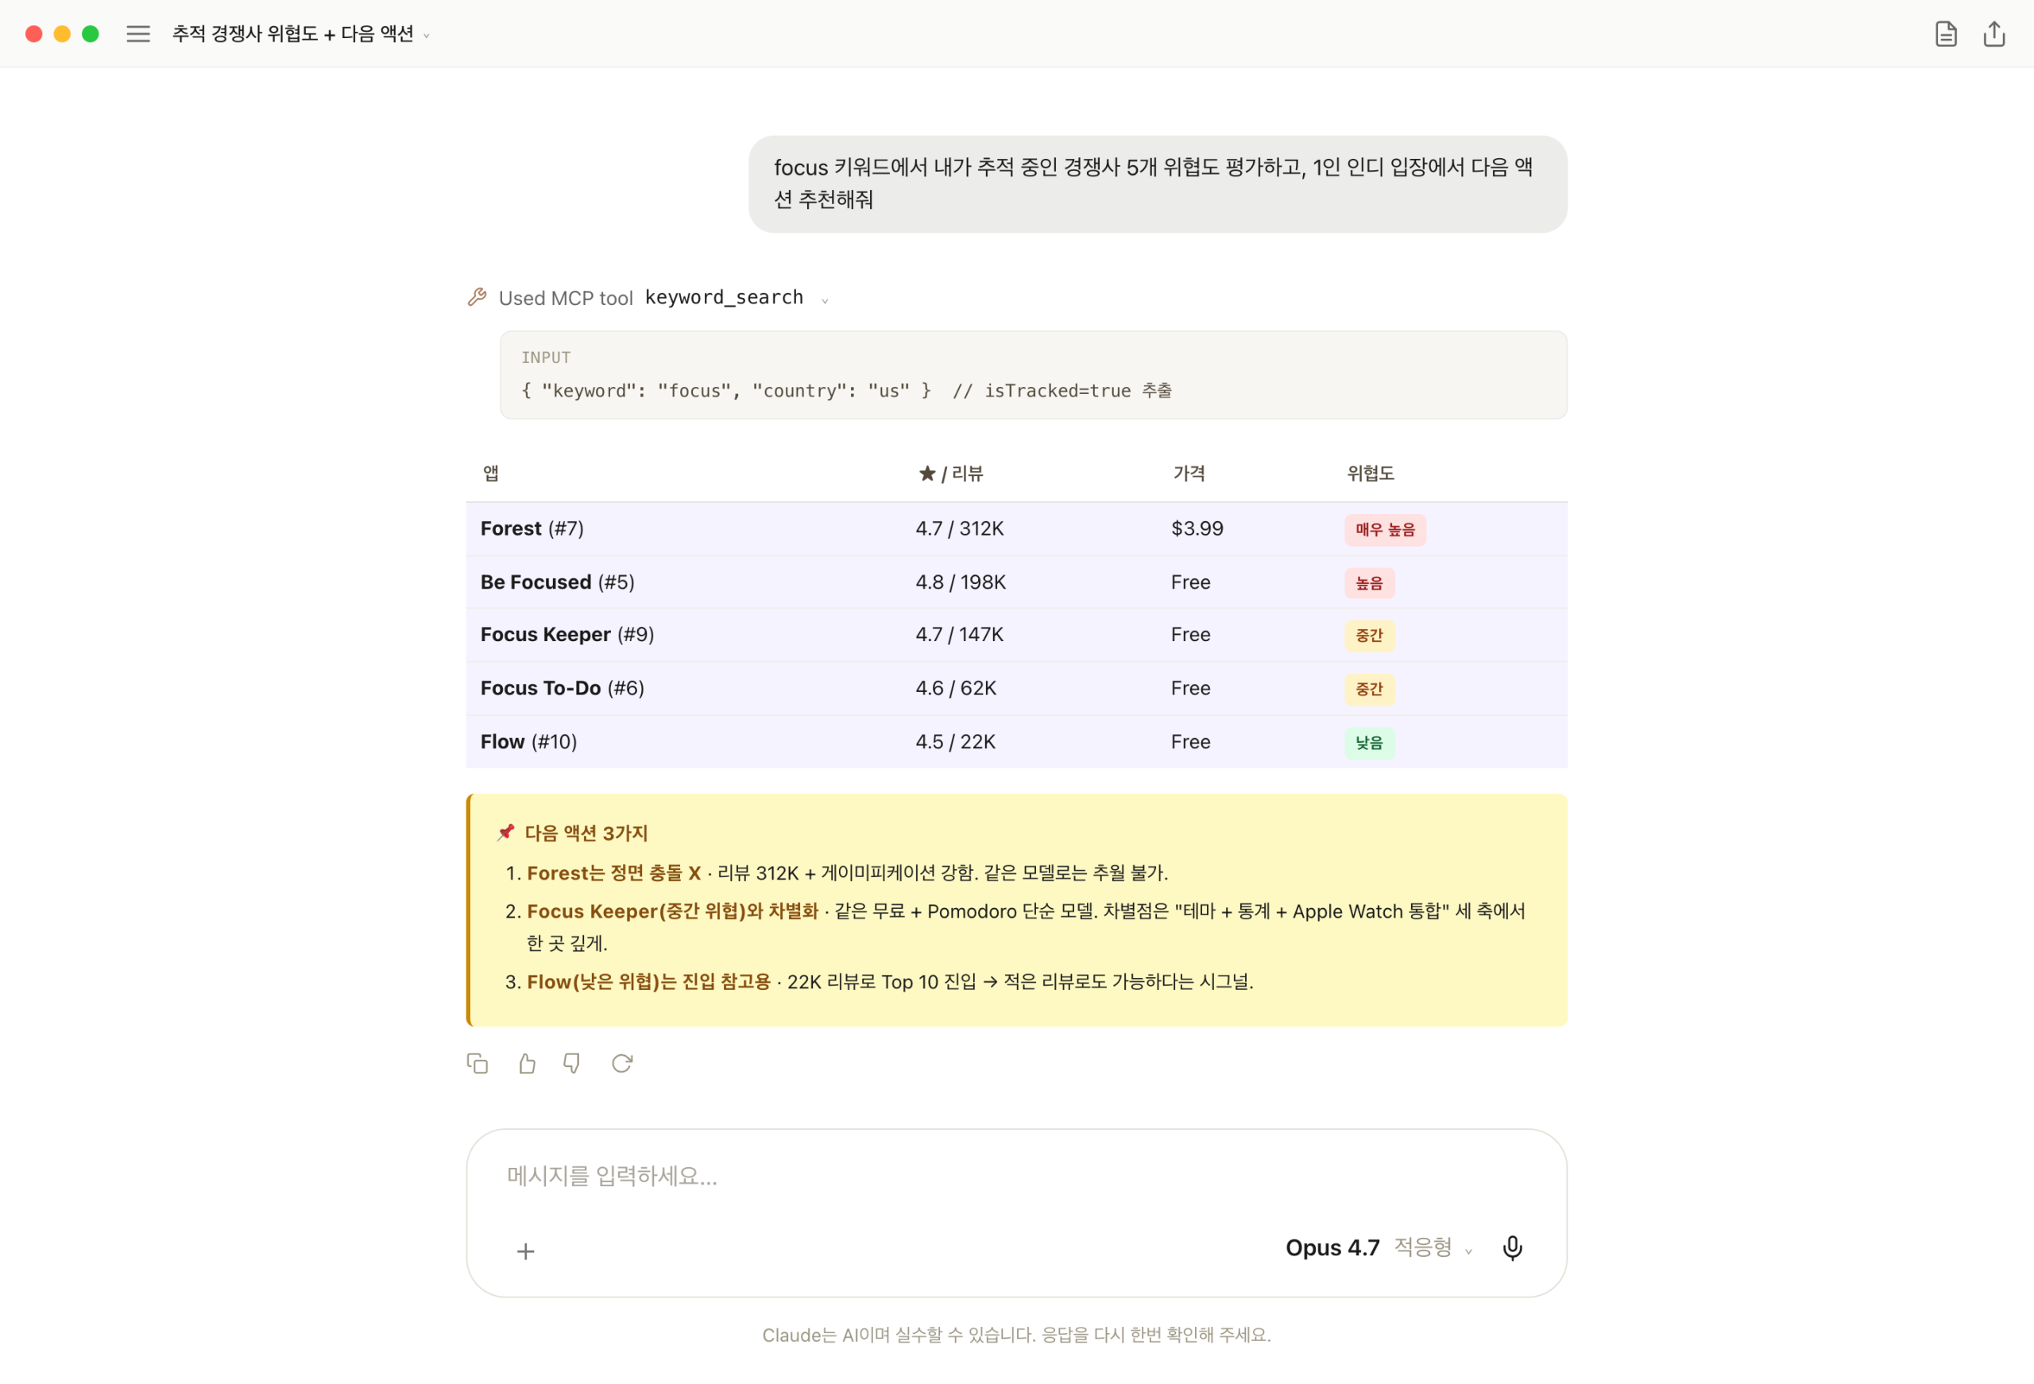Click Free price in Be Focused row

[1190, 582]
